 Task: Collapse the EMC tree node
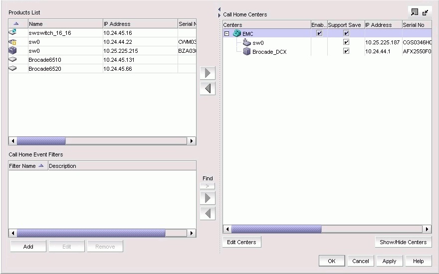click(227, 33)
